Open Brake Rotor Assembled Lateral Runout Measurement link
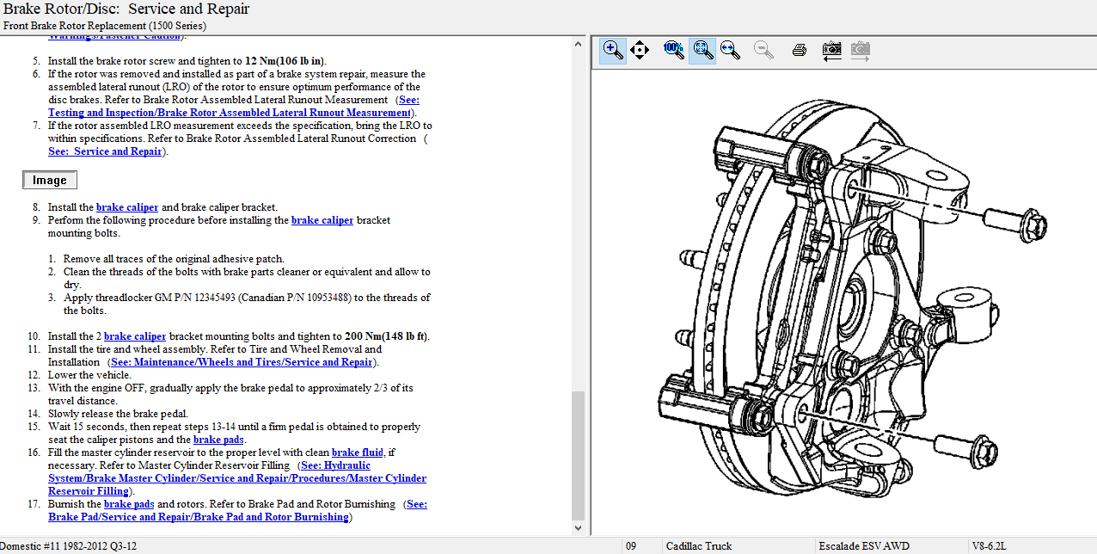The width and height of the screenshot is (1097, 554). [x=230, y=113]
